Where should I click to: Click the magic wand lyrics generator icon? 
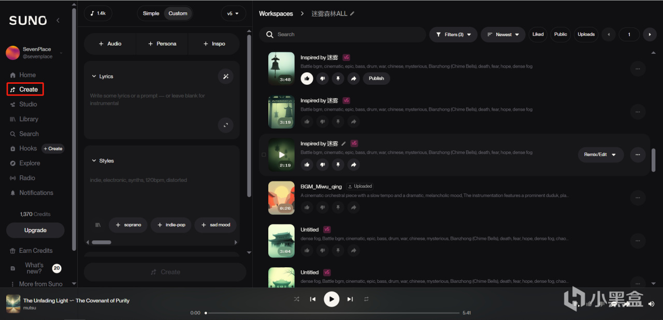tap(226, 77)
